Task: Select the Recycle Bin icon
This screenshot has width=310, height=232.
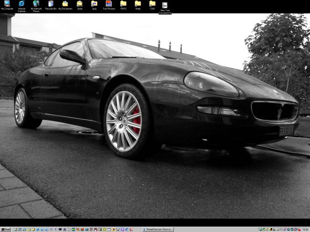Action: (51, 5)
